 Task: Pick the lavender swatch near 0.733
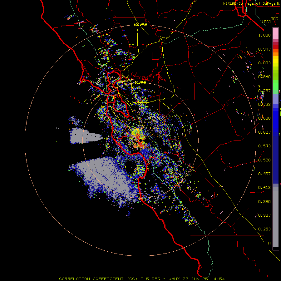[x=276, y=99]
